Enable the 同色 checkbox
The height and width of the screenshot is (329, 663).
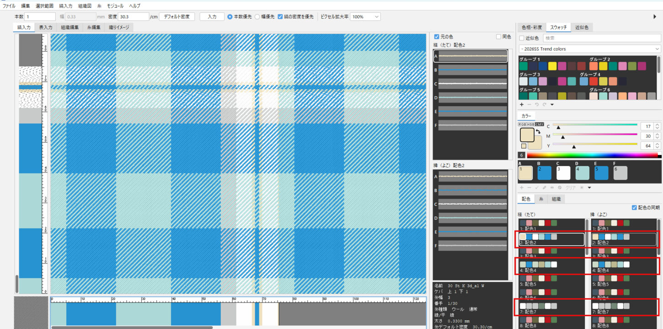tap(499, 37)
